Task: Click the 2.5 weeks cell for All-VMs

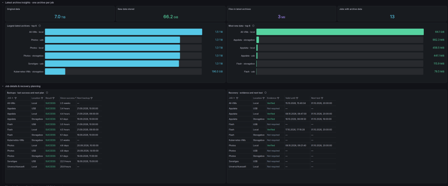Action: (x=68, y=103)
